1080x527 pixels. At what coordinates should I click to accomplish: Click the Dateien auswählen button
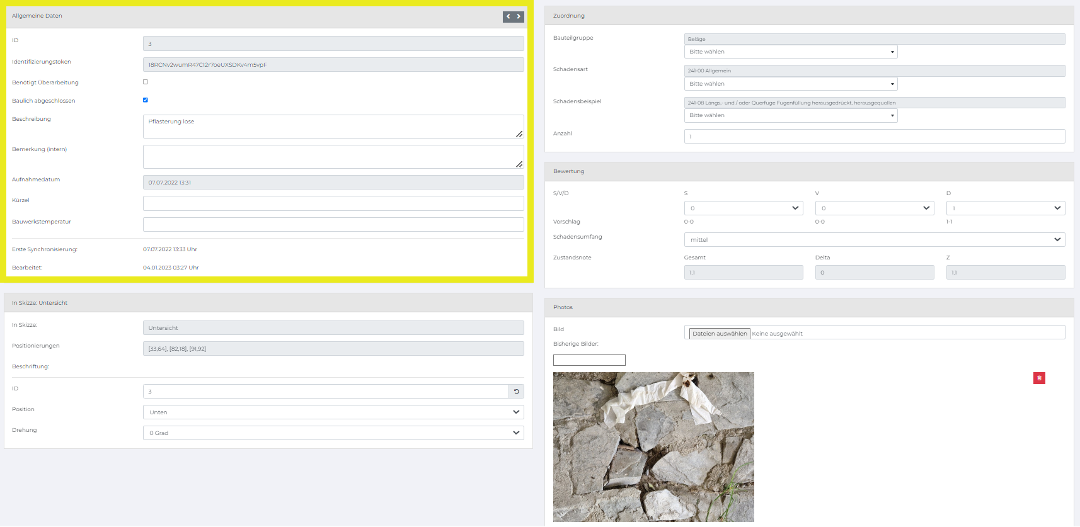click(720, 334)
